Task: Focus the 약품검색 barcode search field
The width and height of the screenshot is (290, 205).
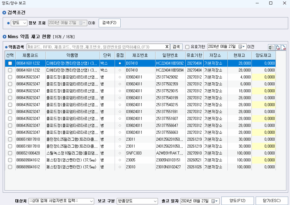Action: [x=96, y=47]
